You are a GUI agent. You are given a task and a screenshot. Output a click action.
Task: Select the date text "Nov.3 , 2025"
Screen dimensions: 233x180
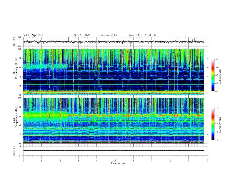(x=82, y=35)
